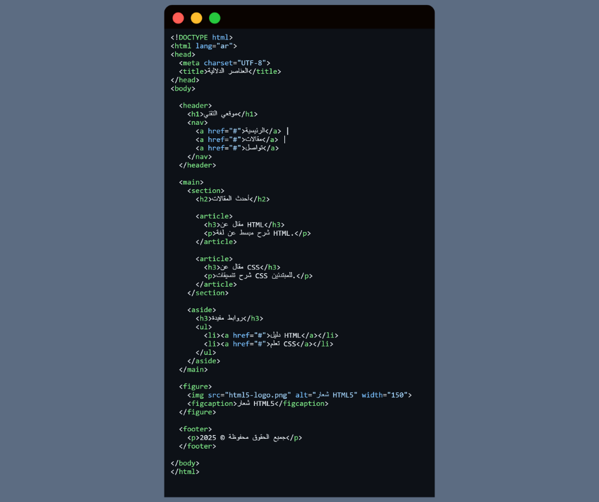Click the h2 heading line in section
599x502 pixels.
coord(233,199)
